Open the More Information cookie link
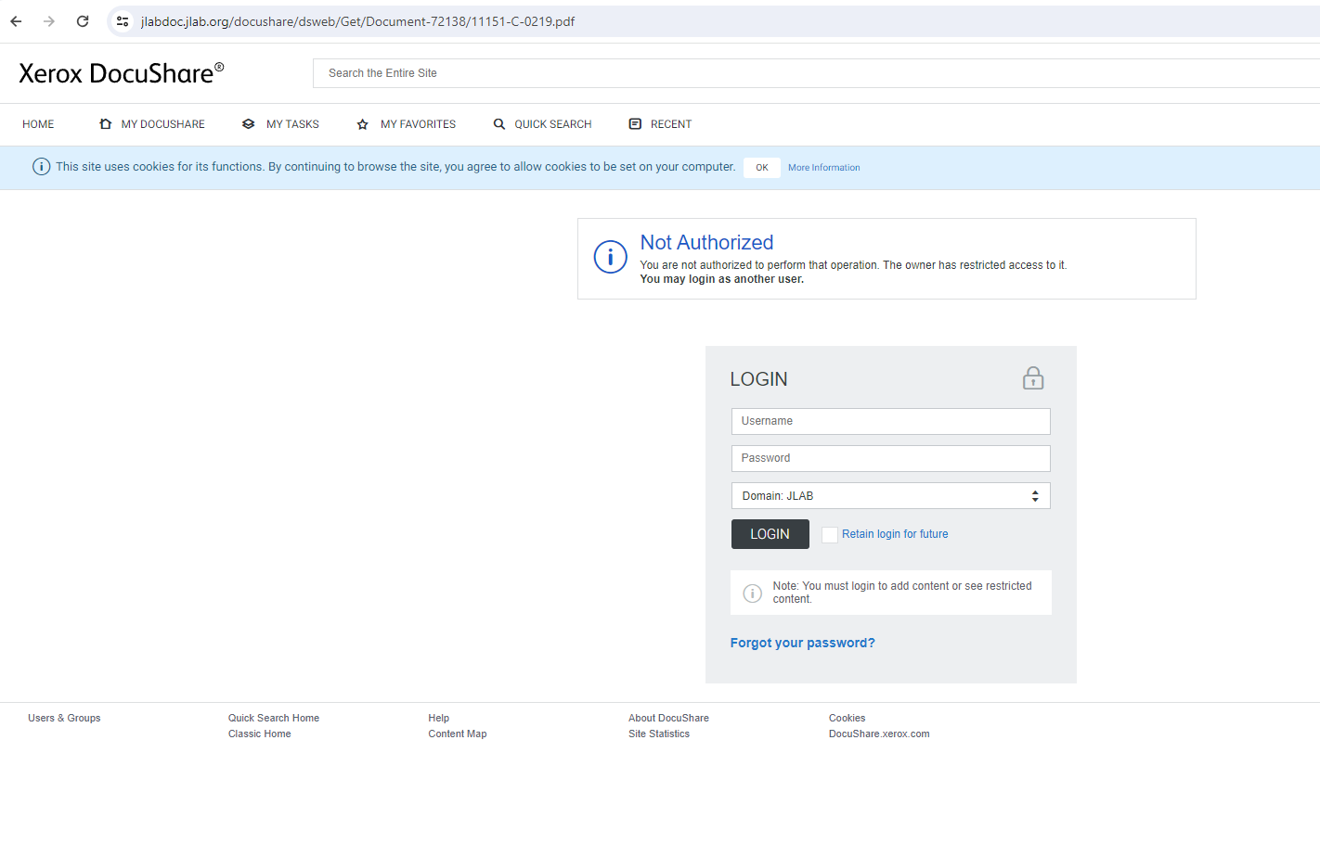Image resolution: width=1320 pixels, height=855 pixels. [x=823, y=168]
